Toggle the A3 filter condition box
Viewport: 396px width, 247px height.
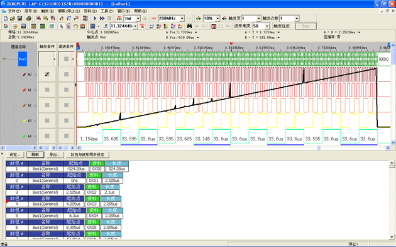pyautogui.click(x=67, y=120)
